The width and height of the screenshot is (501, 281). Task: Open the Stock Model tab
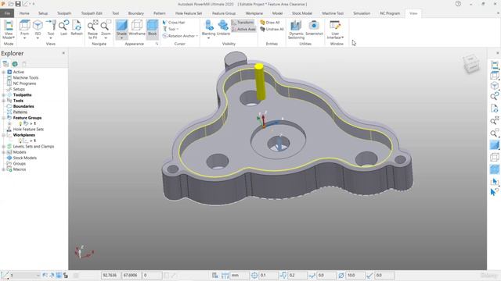302,13
